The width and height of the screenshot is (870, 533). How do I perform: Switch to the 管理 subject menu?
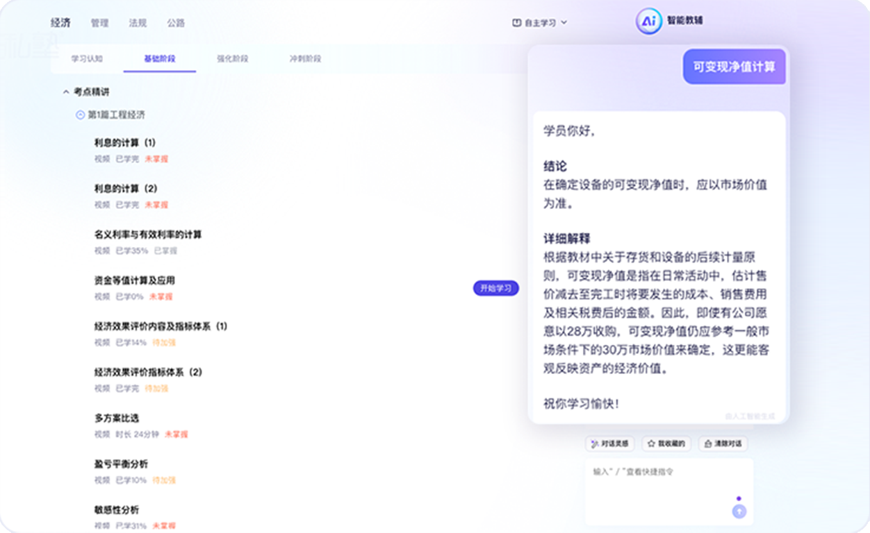pyautogui.click(x=99, y=23)
